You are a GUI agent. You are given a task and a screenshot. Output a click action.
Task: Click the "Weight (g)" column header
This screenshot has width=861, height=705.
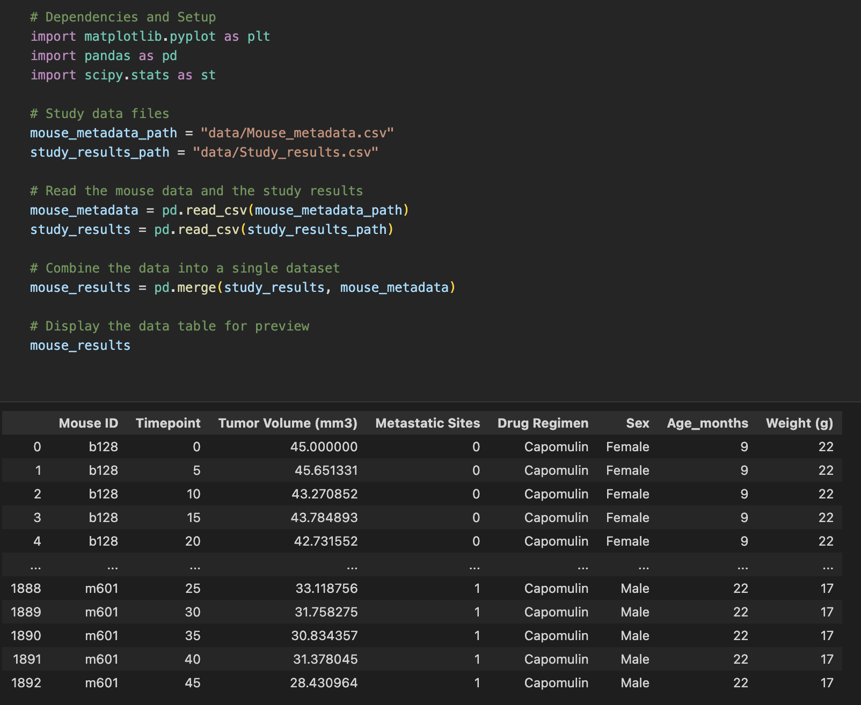pyautogui.click(x=800, y=423)
